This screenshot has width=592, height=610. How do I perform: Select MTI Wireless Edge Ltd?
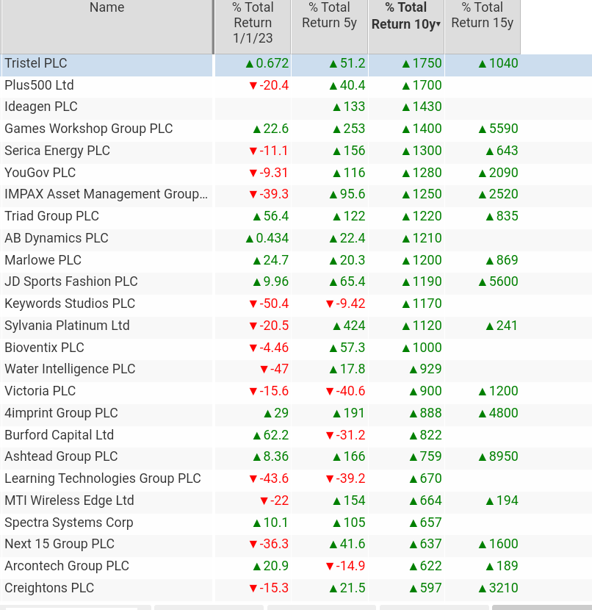click(x=69, y=500)
